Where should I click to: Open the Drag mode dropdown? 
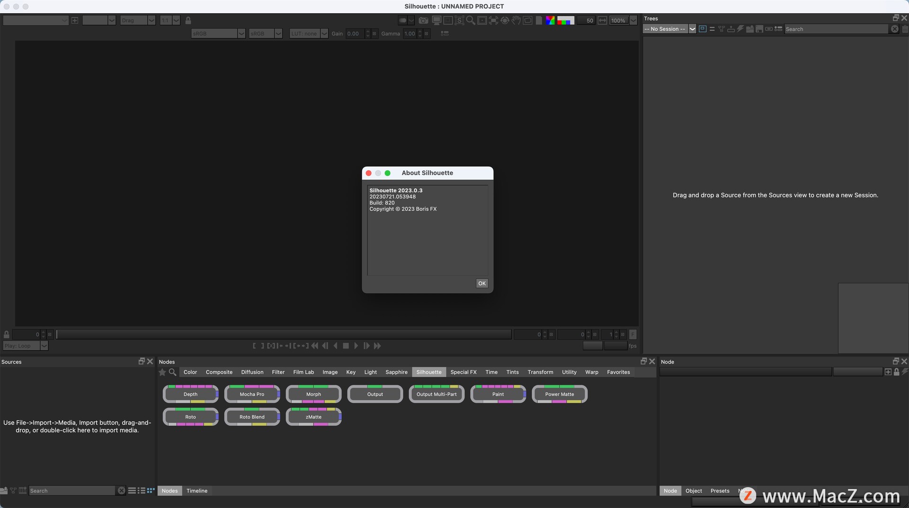137,20
